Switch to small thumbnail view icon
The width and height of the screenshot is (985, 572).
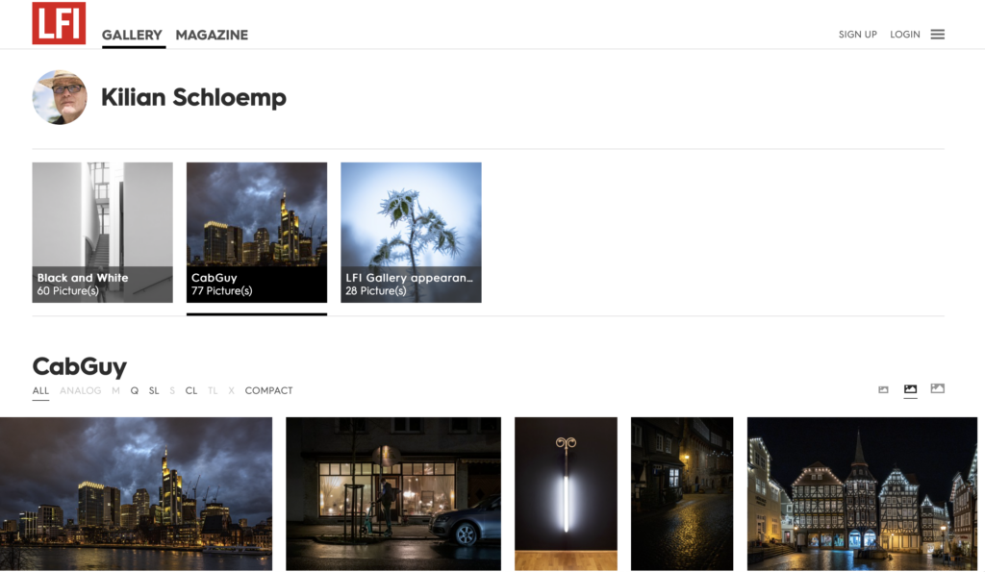(x=883, y=390)
